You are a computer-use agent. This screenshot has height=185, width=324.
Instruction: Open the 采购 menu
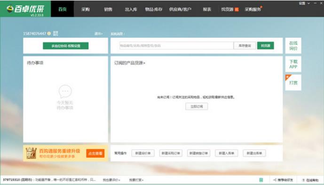85,9
